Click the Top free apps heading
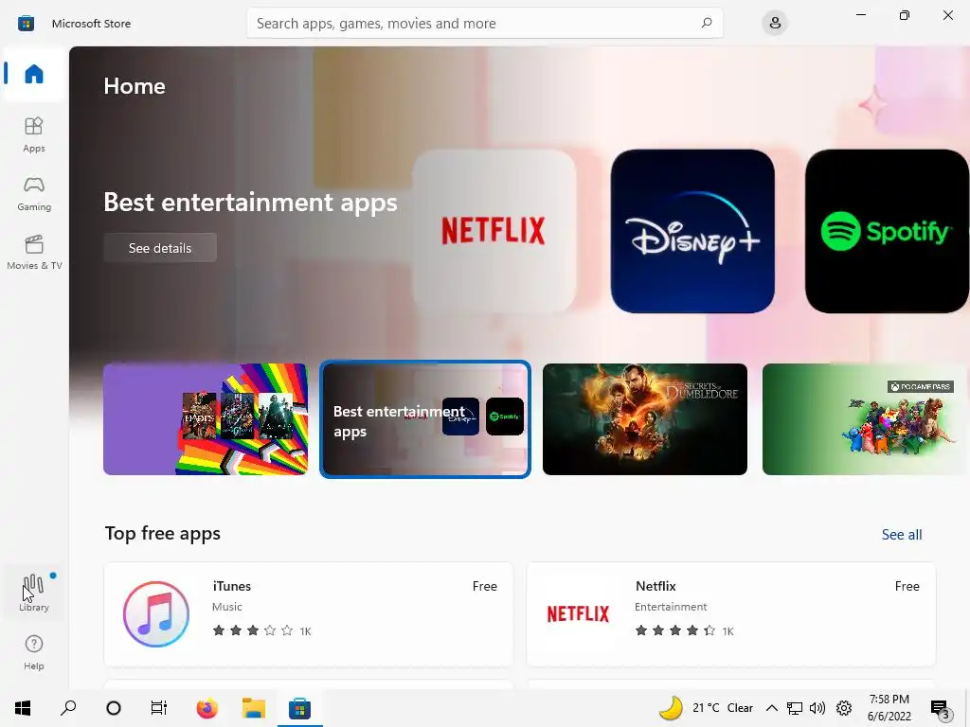The width and height of the screenshot is (970, 727). click(x=163, y=534)
